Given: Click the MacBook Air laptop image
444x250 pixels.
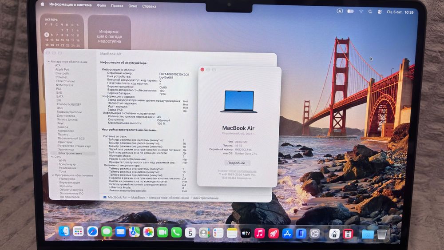Looking at the screenshot, I should (239, 101).
